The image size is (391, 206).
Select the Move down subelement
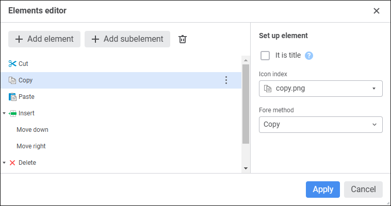pos(32,130)
